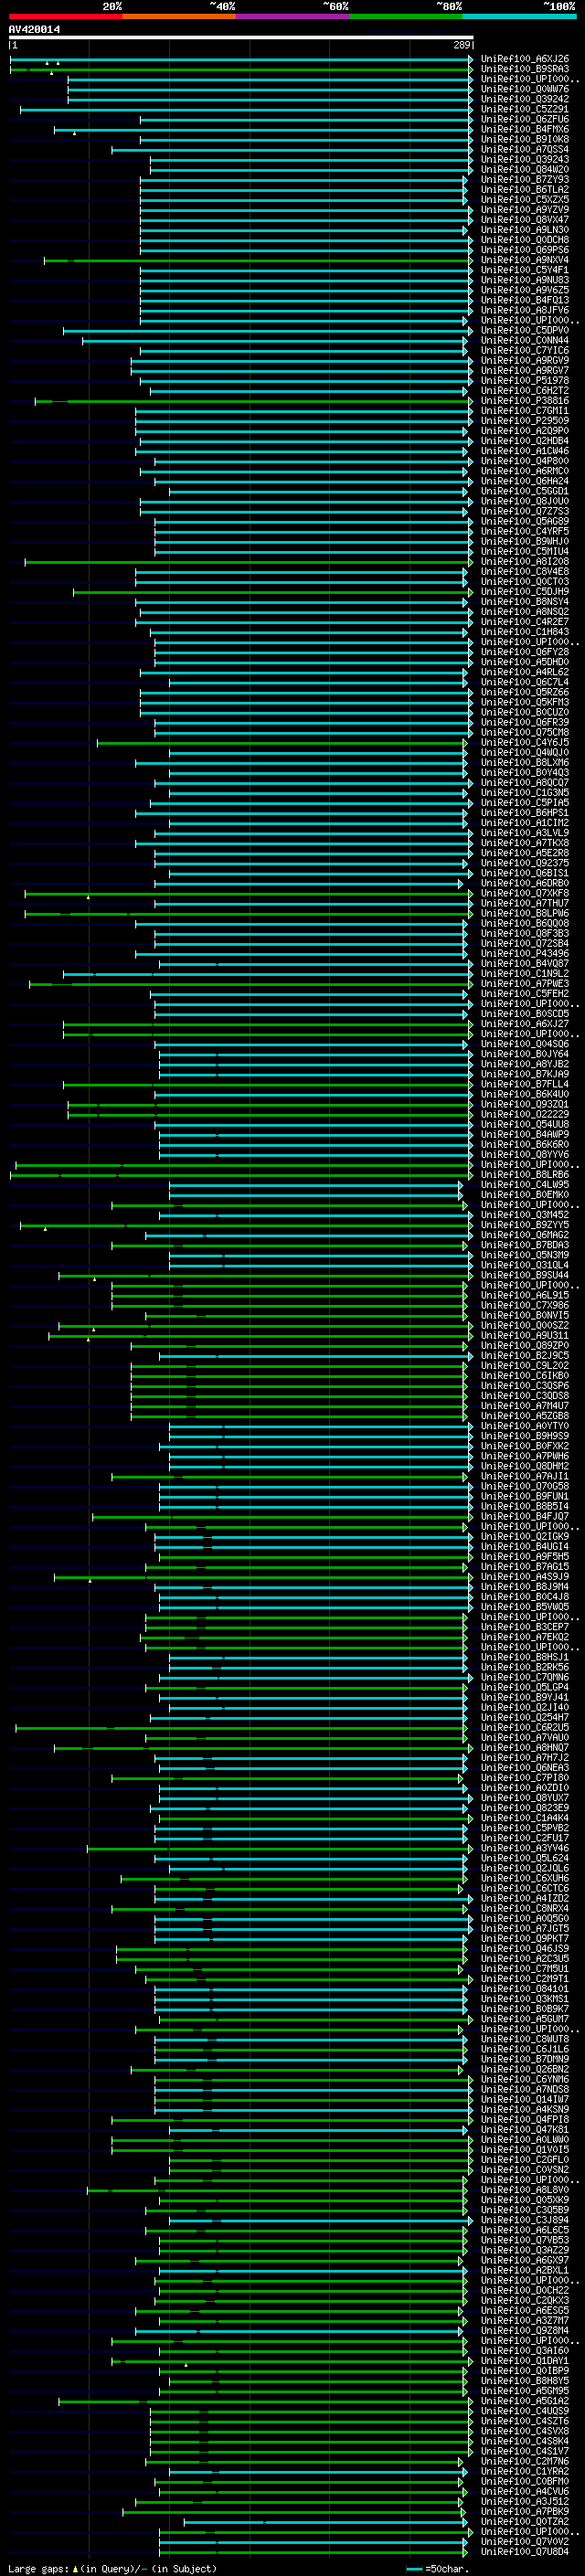Select subject label UniRef100_C7QMN6
Viewport: 585px width, 2576px height.
(x=525, y=1678)
